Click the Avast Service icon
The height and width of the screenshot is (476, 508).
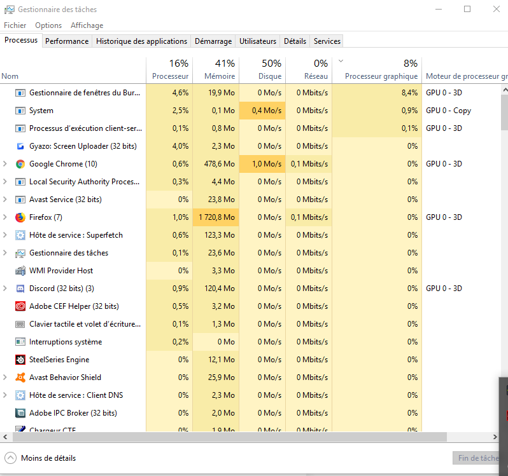[x=20, y=200]
